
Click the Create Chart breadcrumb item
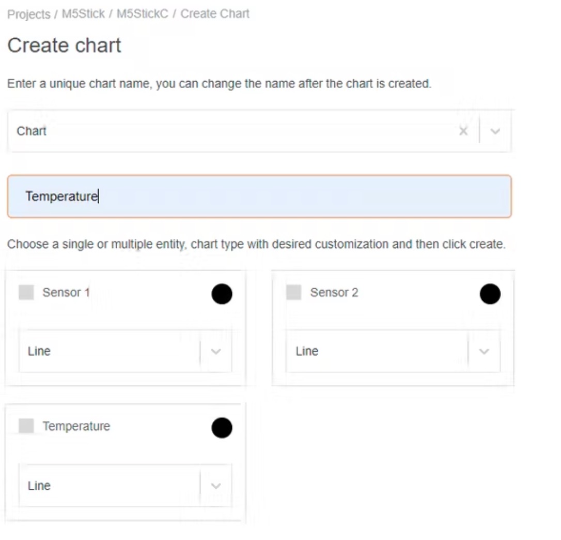[x=215, y=14]
